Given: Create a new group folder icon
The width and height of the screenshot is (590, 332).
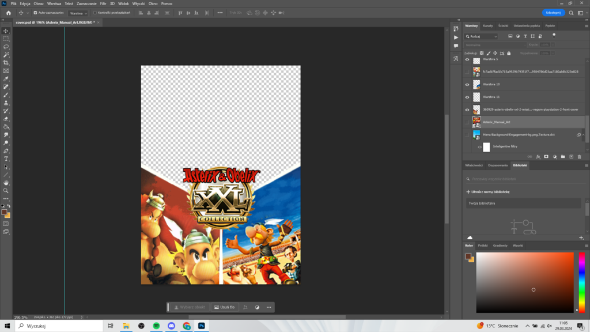Looking at the screenshot, I should (563, 157).
